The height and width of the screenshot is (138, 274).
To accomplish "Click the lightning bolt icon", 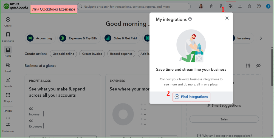I will [221, 7].
